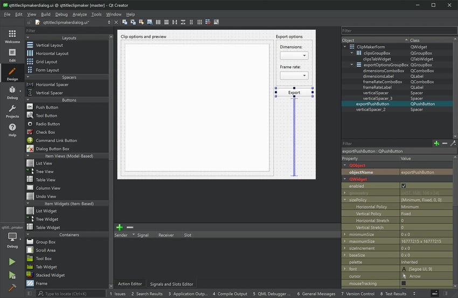Viewport: 458px width, 298px height.
Task: Add dynamic property with green plus icon
Action: (436, 144)
